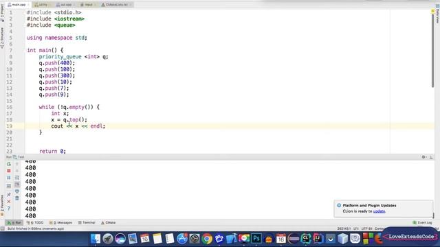
Task: Stop the running program with the red square
Action: [x=9, y=171]
